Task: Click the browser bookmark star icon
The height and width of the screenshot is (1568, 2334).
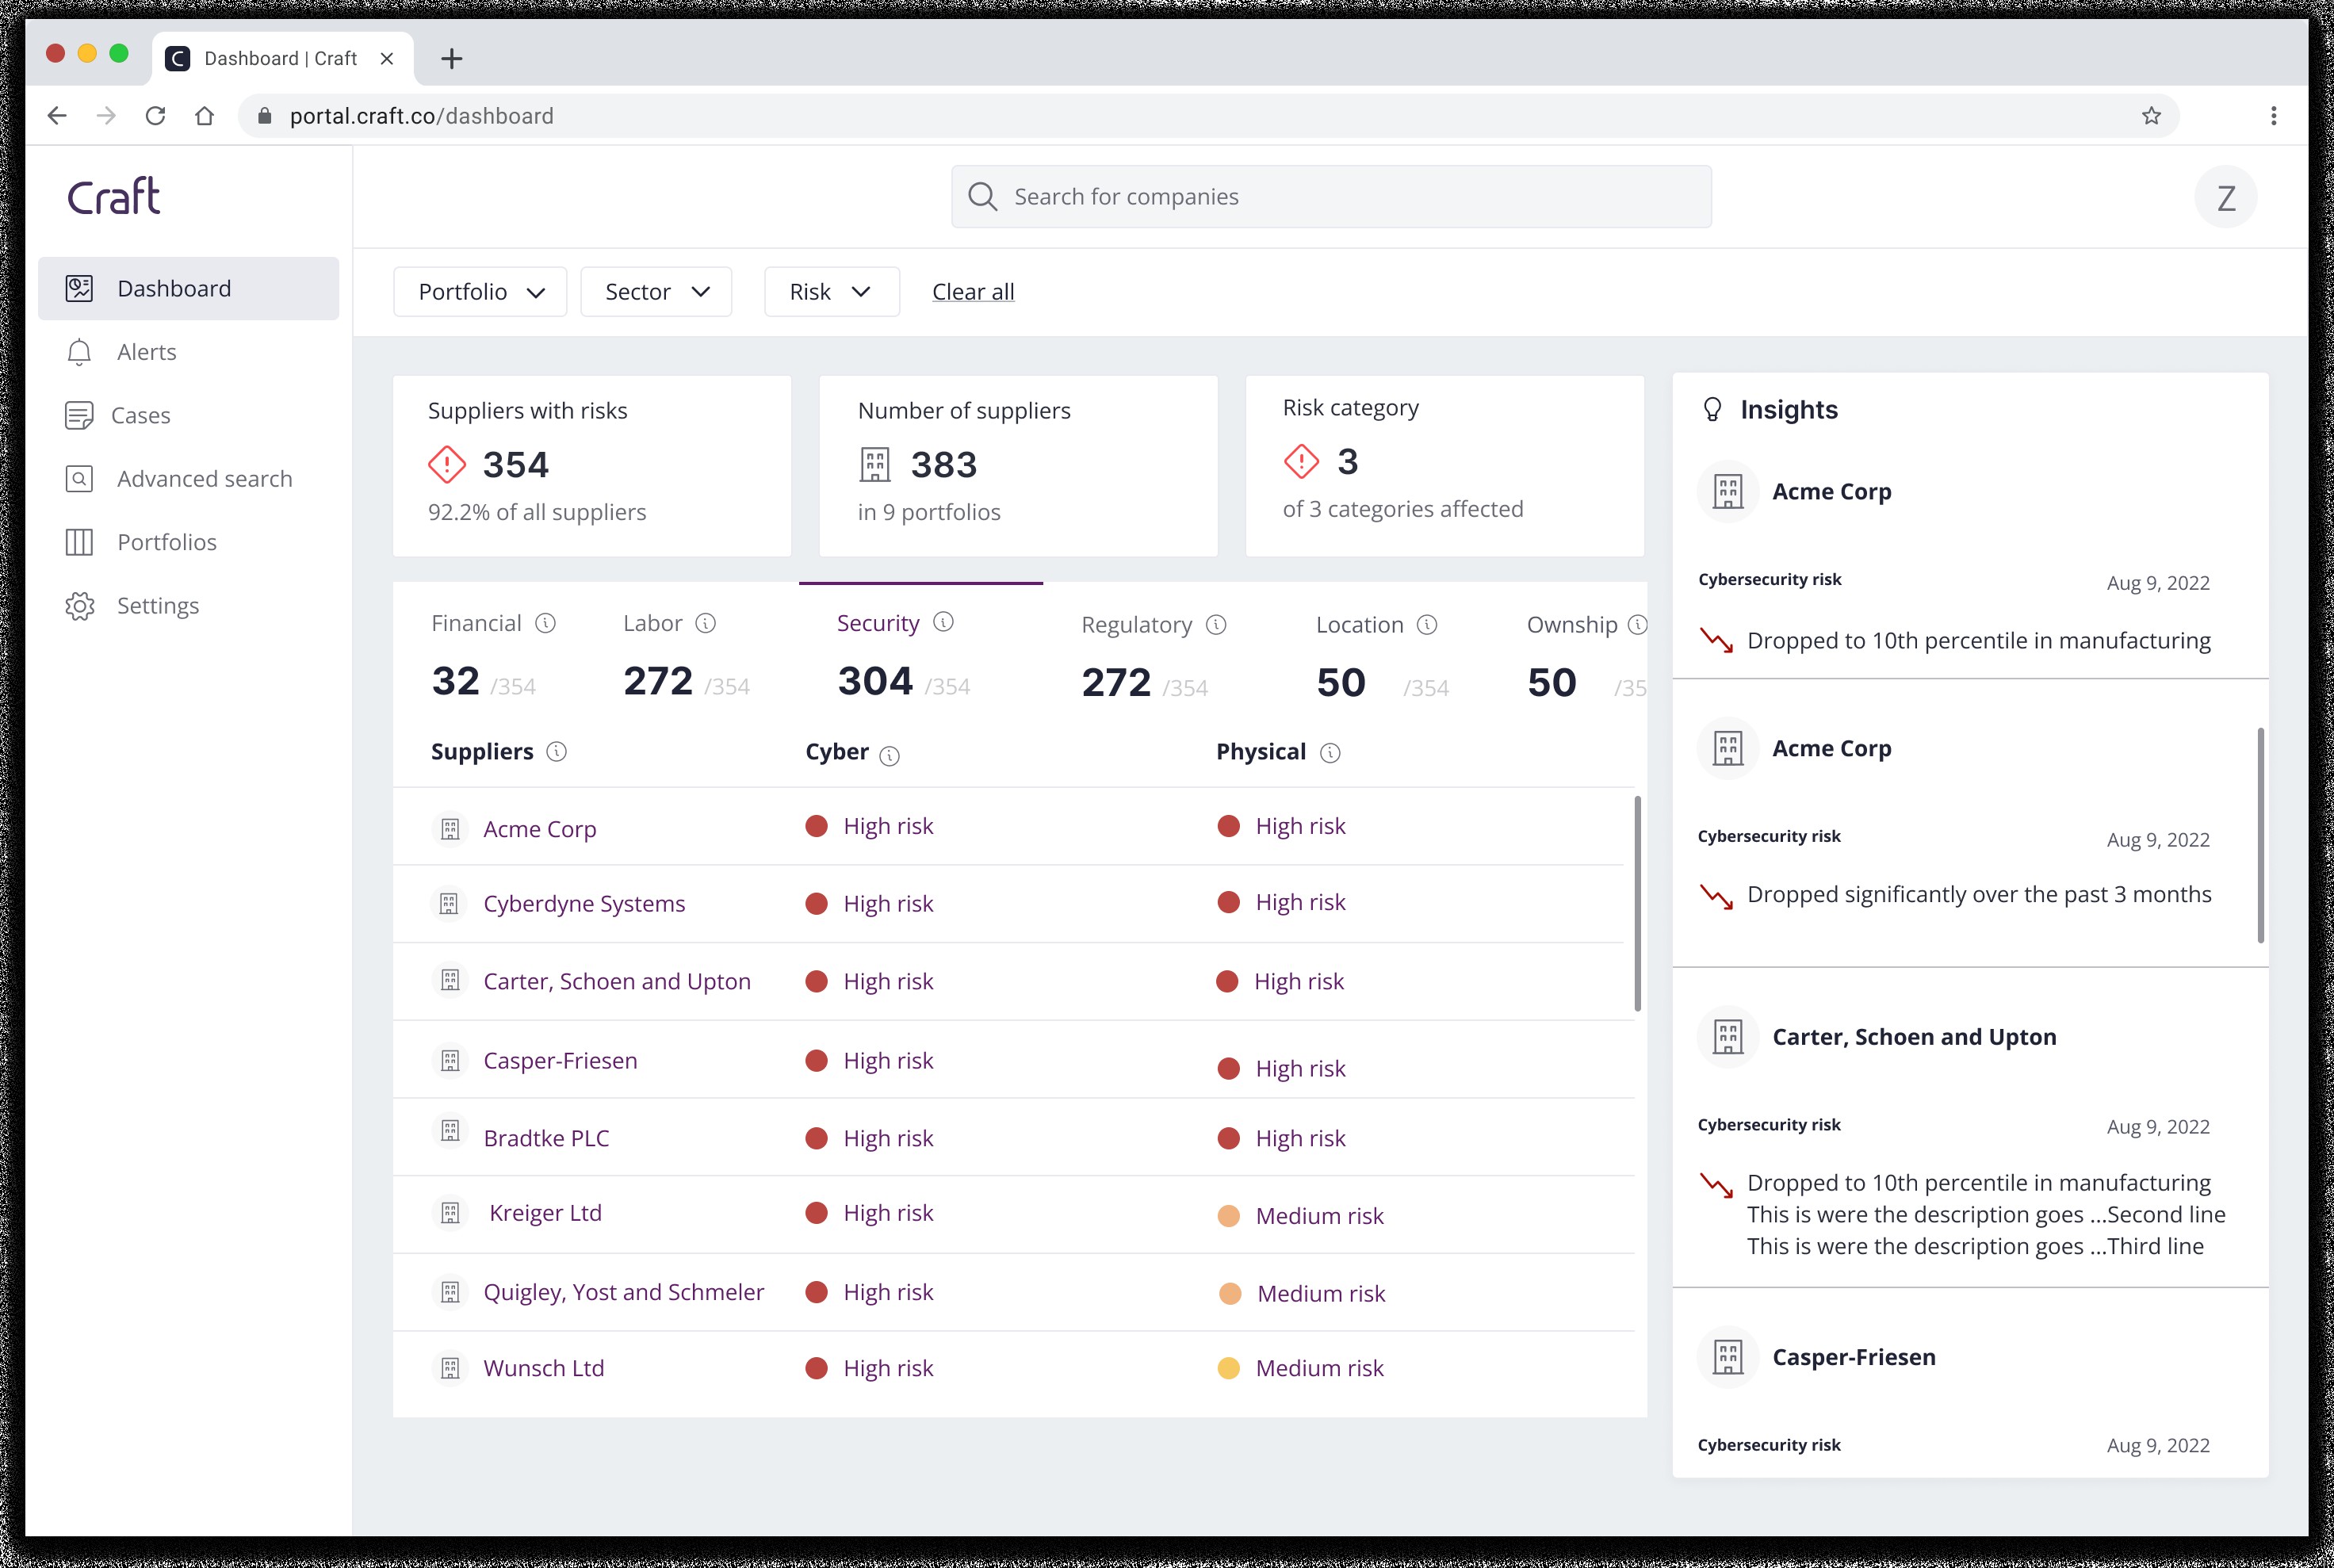Action: [x=2151, y=116]
